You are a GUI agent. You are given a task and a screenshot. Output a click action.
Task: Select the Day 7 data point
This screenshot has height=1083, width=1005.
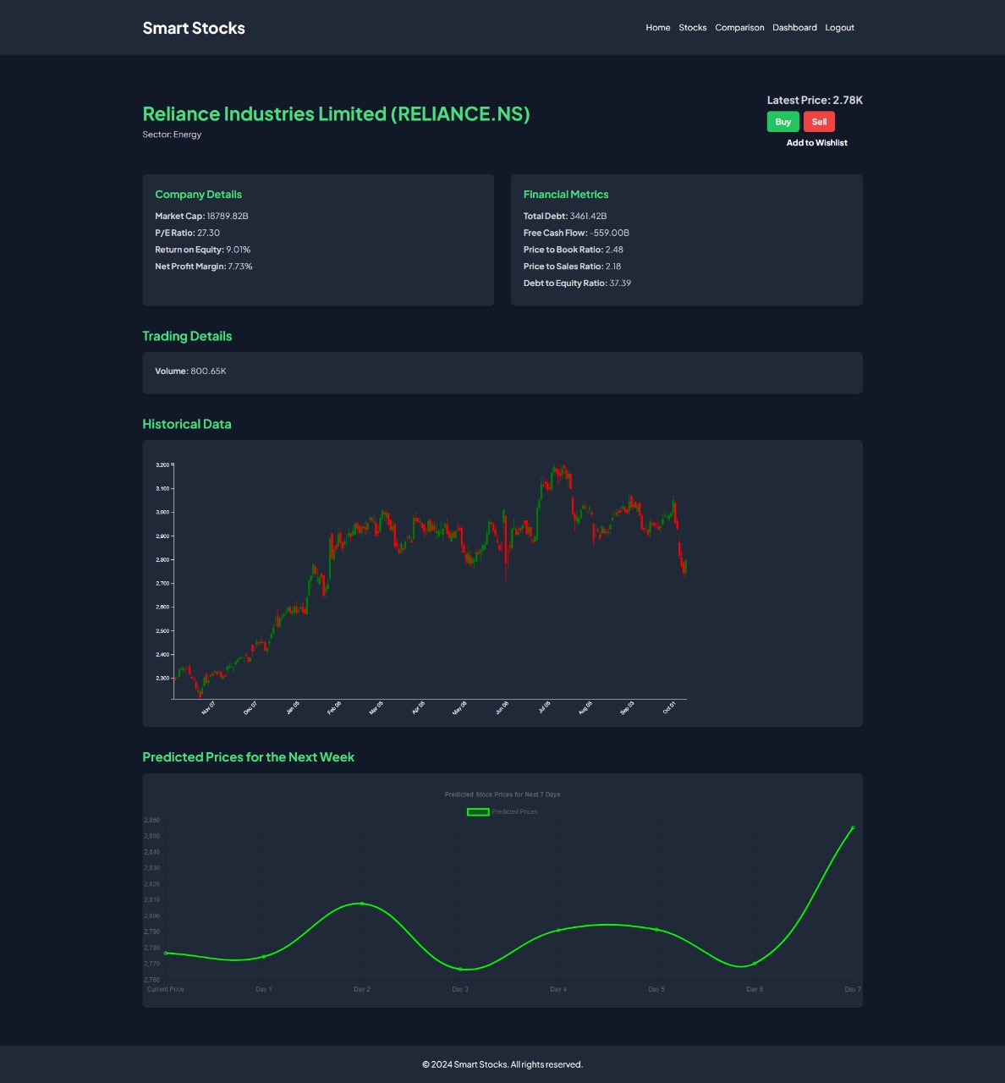[853, 827]
